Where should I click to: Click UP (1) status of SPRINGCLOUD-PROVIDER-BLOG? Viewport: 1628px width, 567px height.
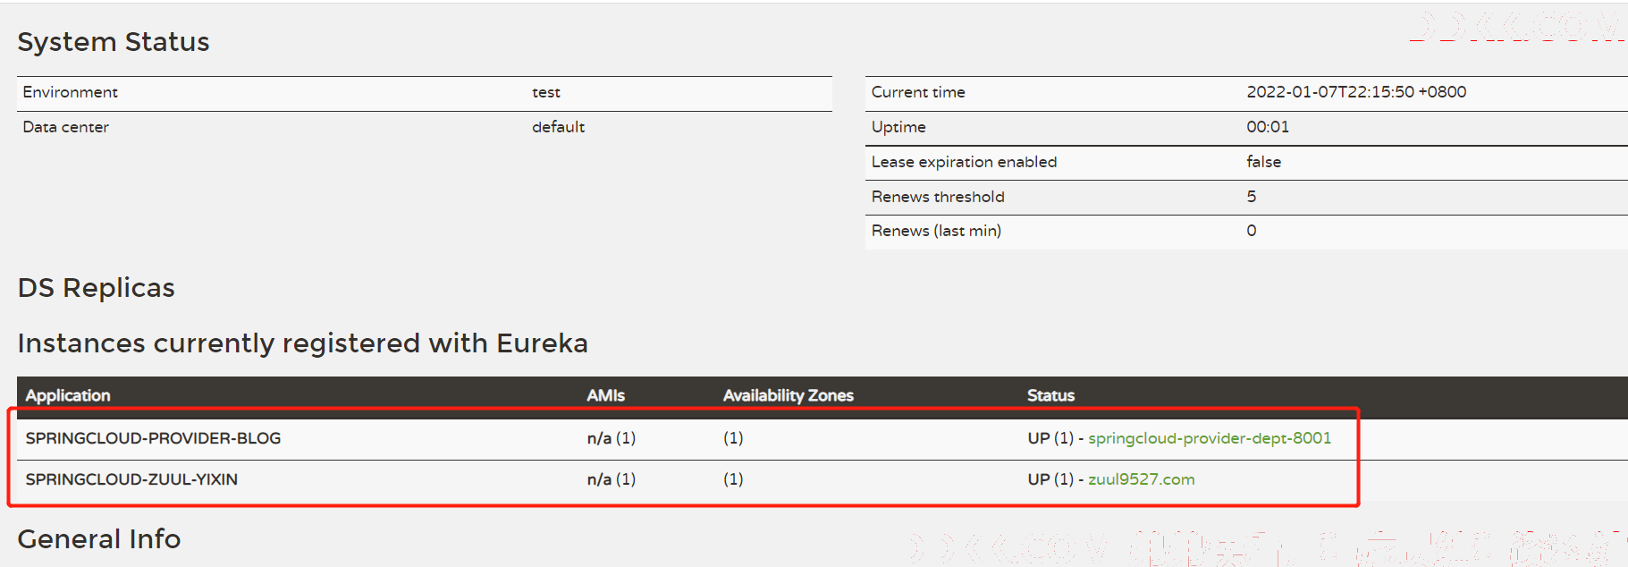click(x=1050, y=438)
